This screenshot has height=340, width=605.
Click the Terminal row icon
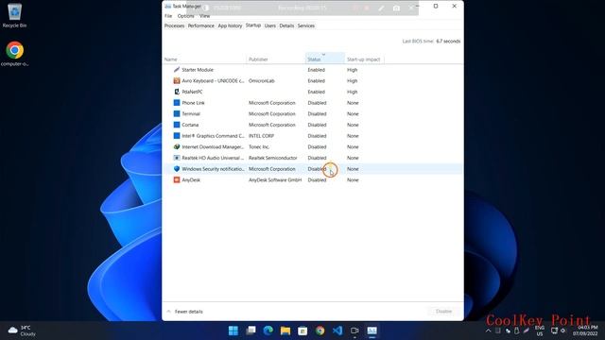coord(177,113)
